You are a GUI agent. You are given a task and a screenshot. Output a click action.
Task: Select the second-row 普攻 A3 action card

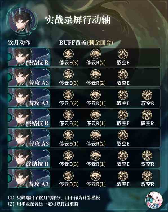(x=29, y=77)
